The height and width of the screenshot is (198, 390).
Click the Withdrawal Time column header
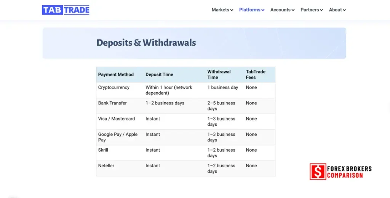click(x=219, y=74)
